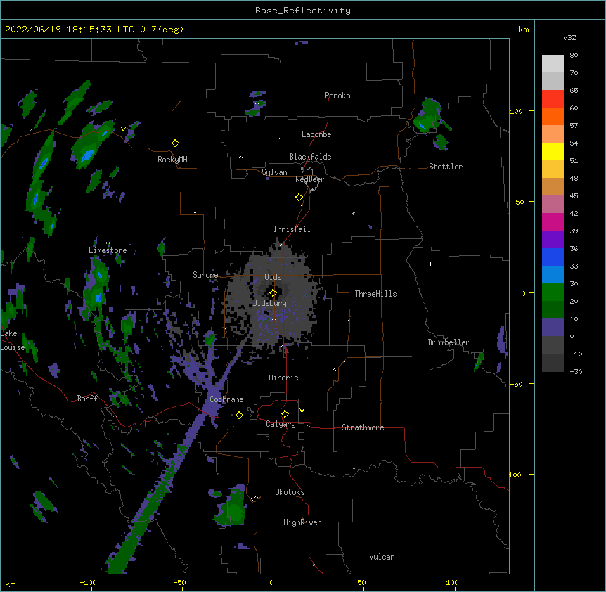The width and height of the screenshot is (606, 592).
Task: Click the km unit label at top right
Action: (523, 30)
